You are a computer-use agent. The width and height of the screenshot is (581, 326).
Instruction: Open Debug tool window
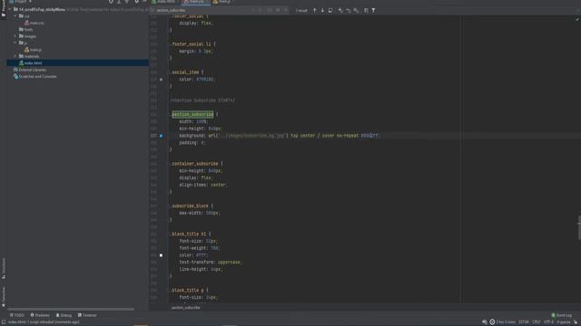(64, 315)
